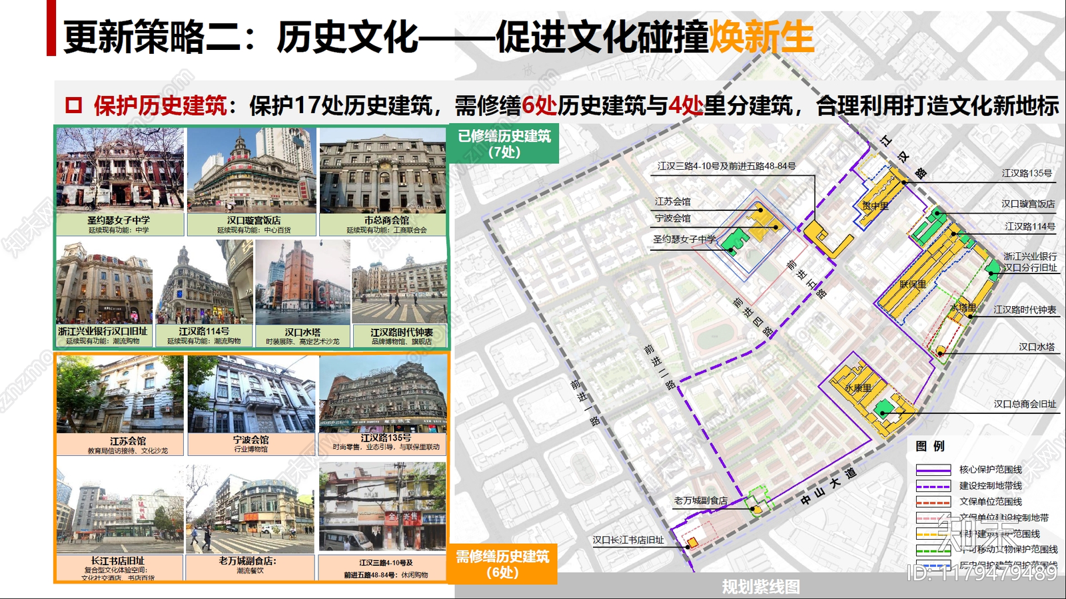The image size is (1066, 599).
Task: Click caption 延续现有功能：工商联合会
Action: [x=386, y=230]
